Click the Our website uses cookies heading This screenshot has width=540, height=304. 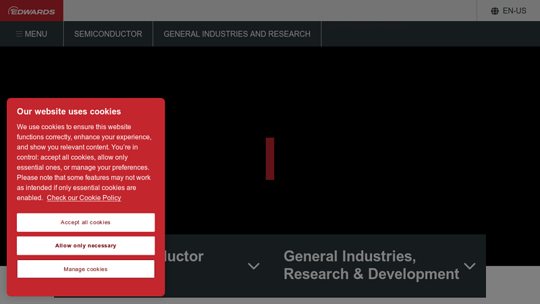pos(69,111)
